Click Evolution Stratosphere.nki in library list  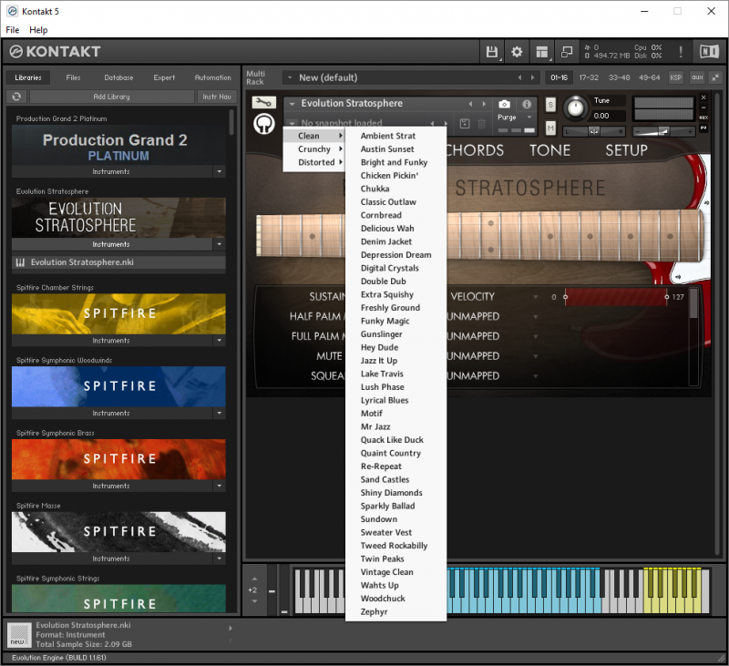[118, 262]
